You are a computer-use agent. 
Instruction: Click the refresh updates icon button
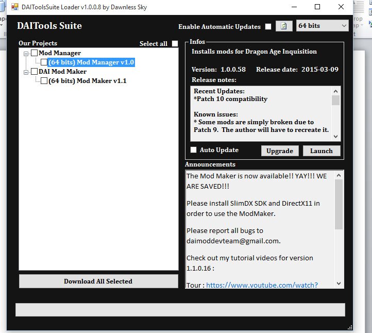(284, 26)
